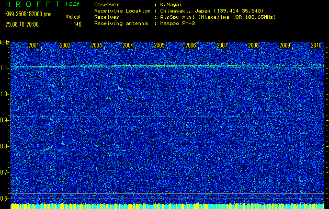Click time marker 2005
The image size is (329, 209).
point(159,45)
